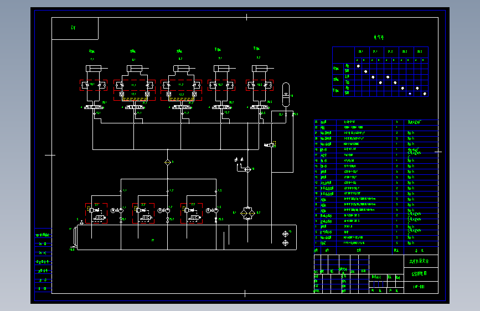Viewport: 480px width, 311px height.
Task: Select the small yellow-tagged valve on the right vertical line
Action: [x=270, y=145]
